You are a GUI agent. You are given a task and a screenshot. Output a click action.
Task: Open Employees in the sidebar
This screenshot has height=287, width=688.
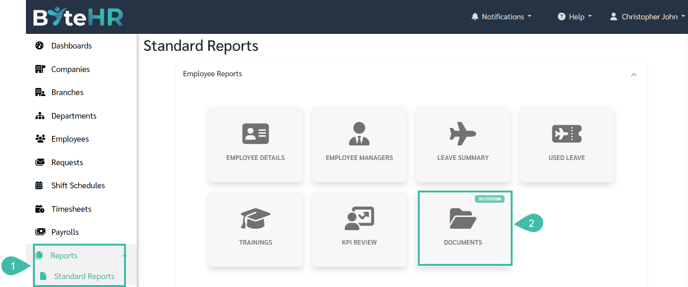(70, 139)
